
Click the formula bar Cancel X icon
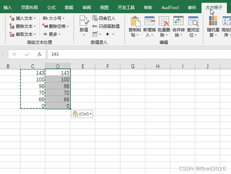click(x=15, y=54)
